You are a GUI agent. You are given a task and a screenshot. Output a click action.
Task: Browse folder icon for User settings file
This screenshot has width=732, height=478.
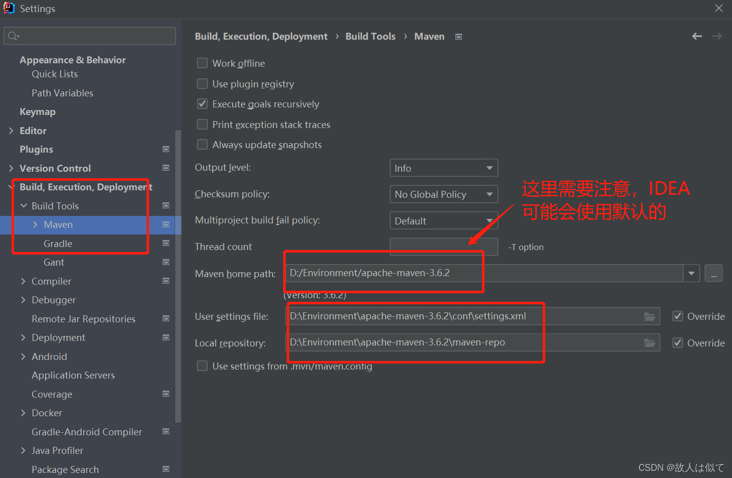pyautogui.click(x=650, y=316)
